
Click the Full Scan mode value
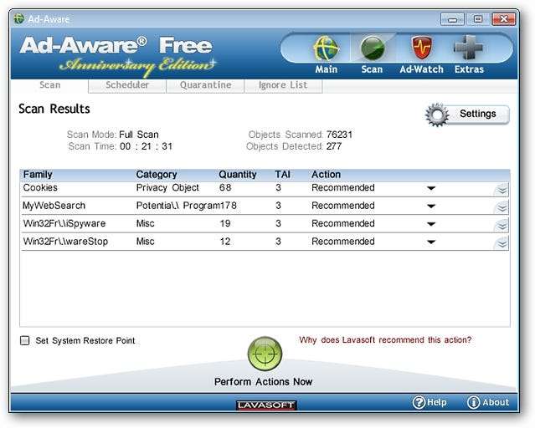point(139,135)
